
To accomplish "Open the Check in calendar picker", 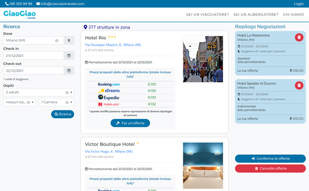I will click(x=69, y=55).
